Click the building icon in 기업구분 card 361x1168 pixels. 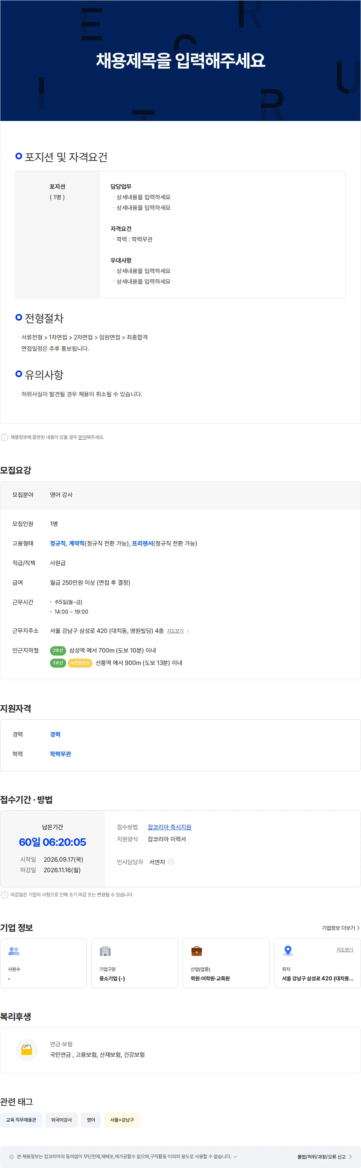click(105, 951)
